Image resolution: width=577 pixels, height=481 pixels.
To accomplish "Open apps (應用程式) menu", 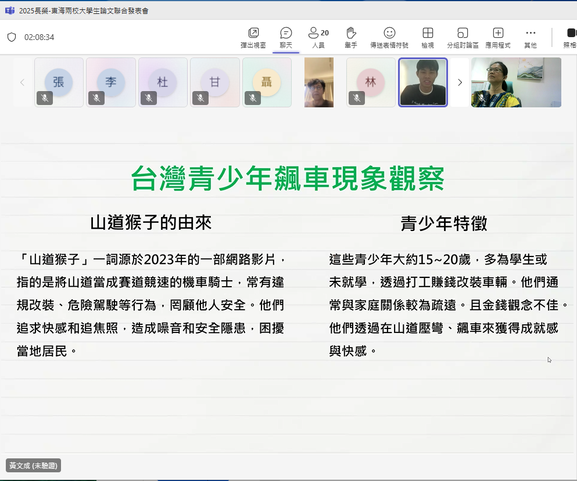I will coord(498,38).
